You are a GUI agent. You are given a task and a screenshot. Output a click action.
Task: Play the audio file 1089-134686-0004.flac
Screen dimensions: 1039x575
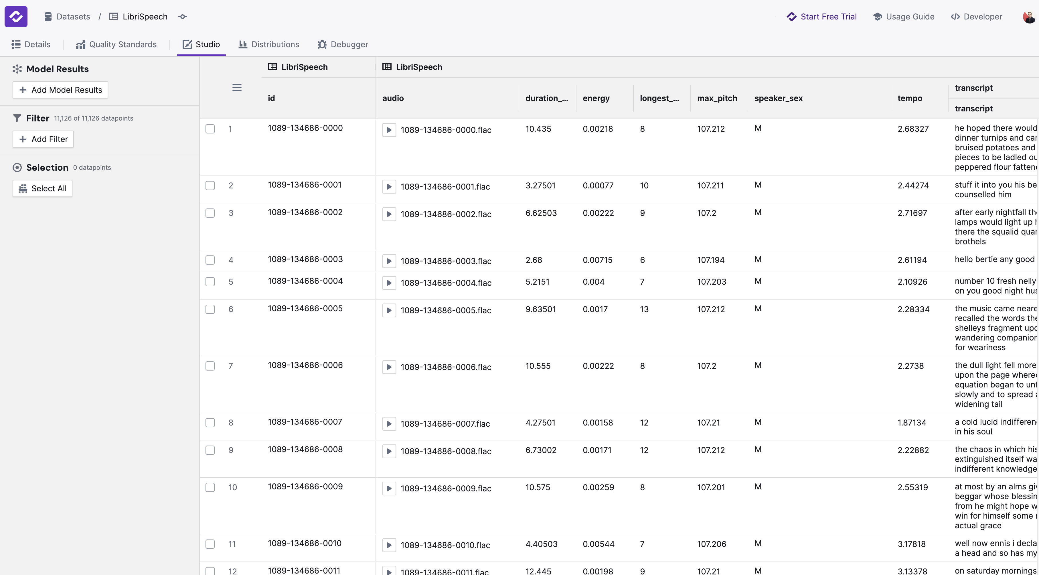pos(389,283)
